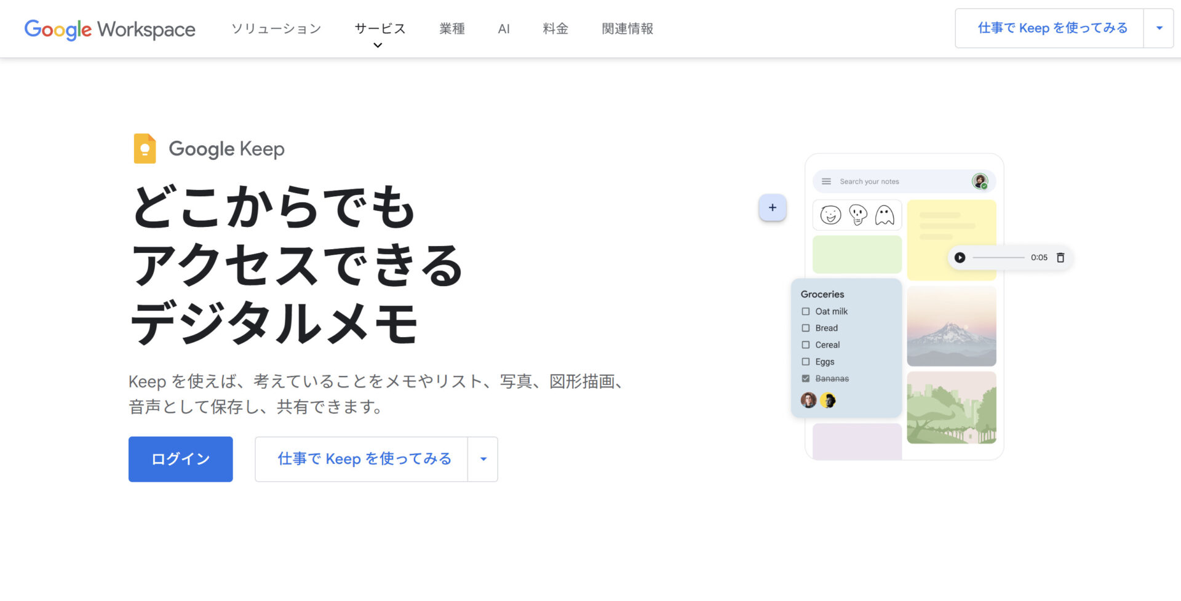
Task: Open the dropdown beside 仕事で Keep を使ってみる button
Action: tap(483, 459)
